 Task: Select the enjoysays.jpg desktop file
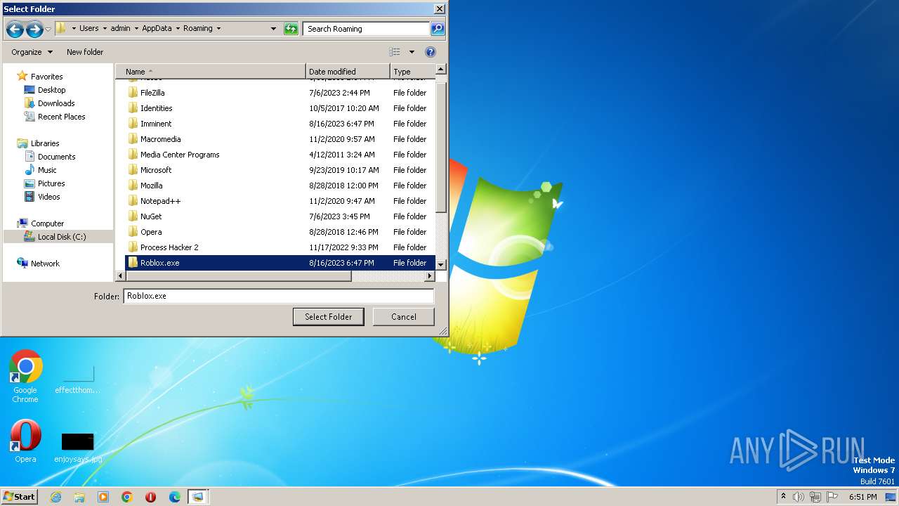click(x=78, y=448)
